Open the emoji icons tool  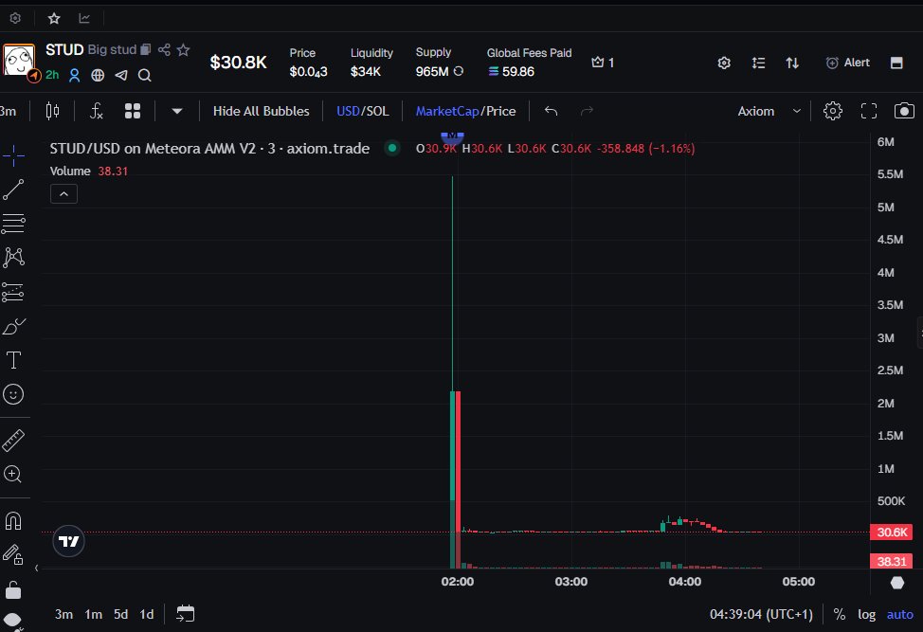[x=13, y=394]
